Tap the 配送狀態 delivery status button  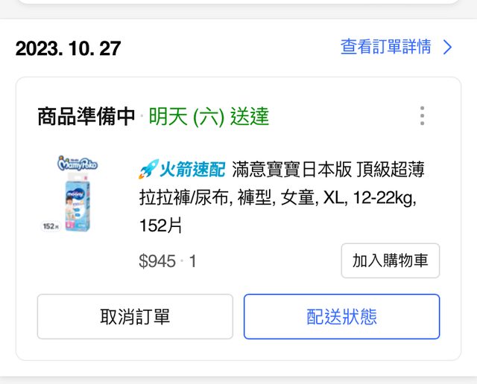[x=341, y=316]
